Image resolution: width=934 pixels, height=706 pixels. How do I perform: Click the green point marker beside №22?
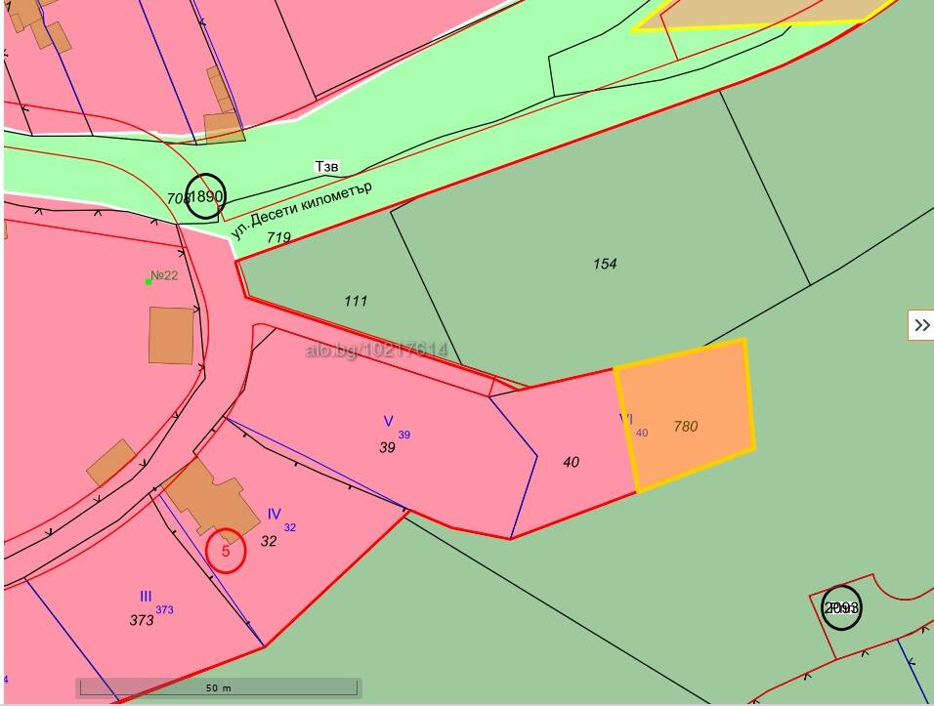(149, 281)
